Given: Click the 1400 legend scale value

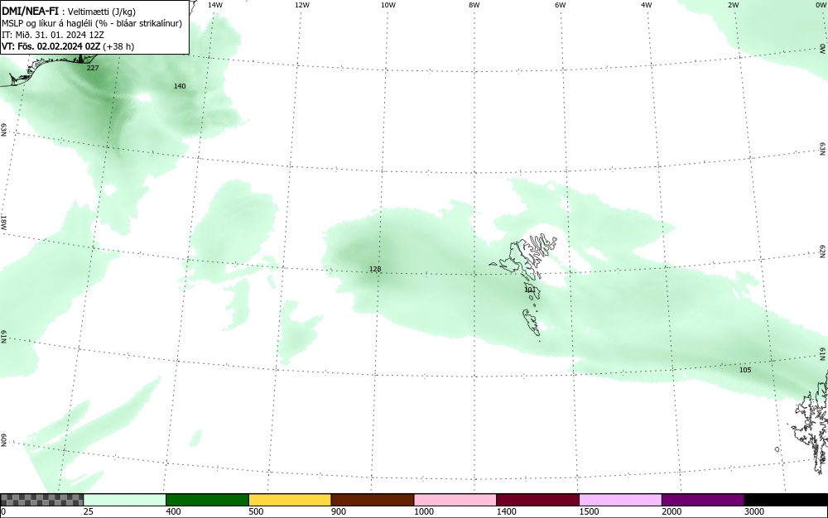Looking at the screenshot, I should pyautogui.click(x=506, y=511).
